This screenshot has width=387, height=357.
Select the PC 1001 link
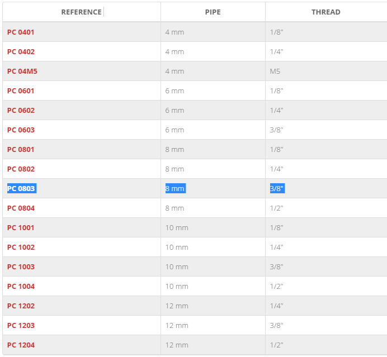click(21, 228)
